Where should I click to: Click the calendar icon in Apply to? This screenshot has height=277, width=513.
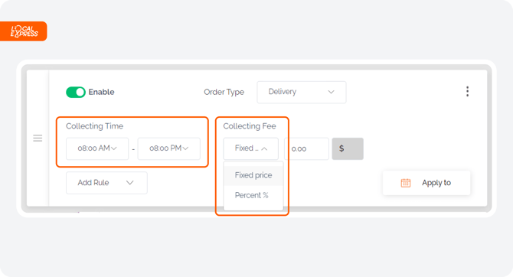[x=406, y=183]
